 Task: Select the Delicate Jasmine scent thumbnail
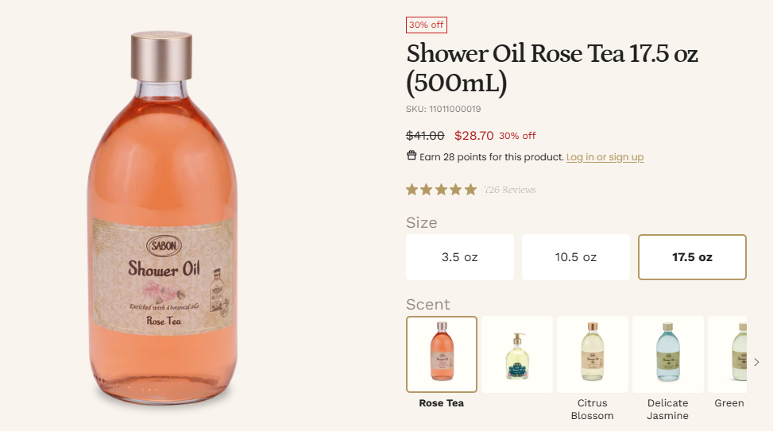[x=668, y=354]
